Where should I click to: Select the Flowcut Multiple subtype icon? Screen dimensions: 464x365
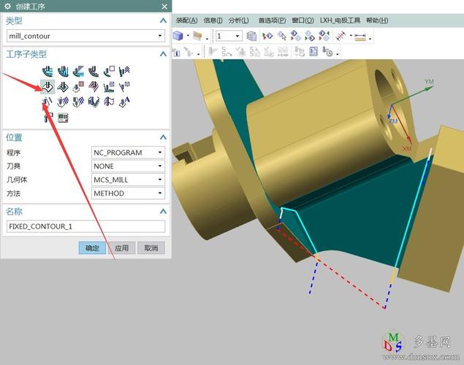(63, 101)
